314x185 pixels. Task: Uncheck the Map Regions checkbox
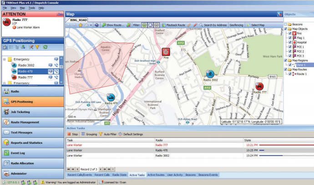[x=286, y=60]
